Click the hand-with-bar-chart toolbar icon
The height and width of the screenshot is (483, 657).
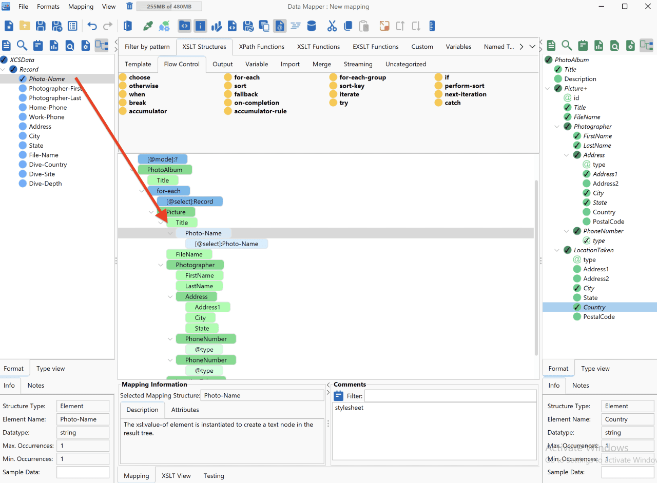pyautogui.click(x=216, y=26)
